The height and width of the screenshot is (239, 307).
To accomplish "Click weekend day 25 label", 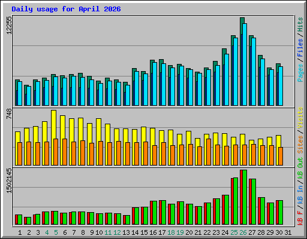I will point(234,232).
